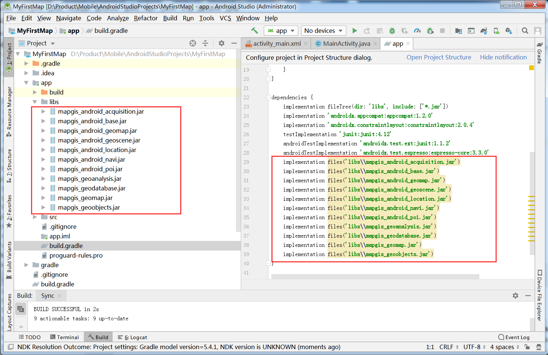Click the user account avatar icon
Viewport: 548px width, 355px height.
(x=537, y=31)
